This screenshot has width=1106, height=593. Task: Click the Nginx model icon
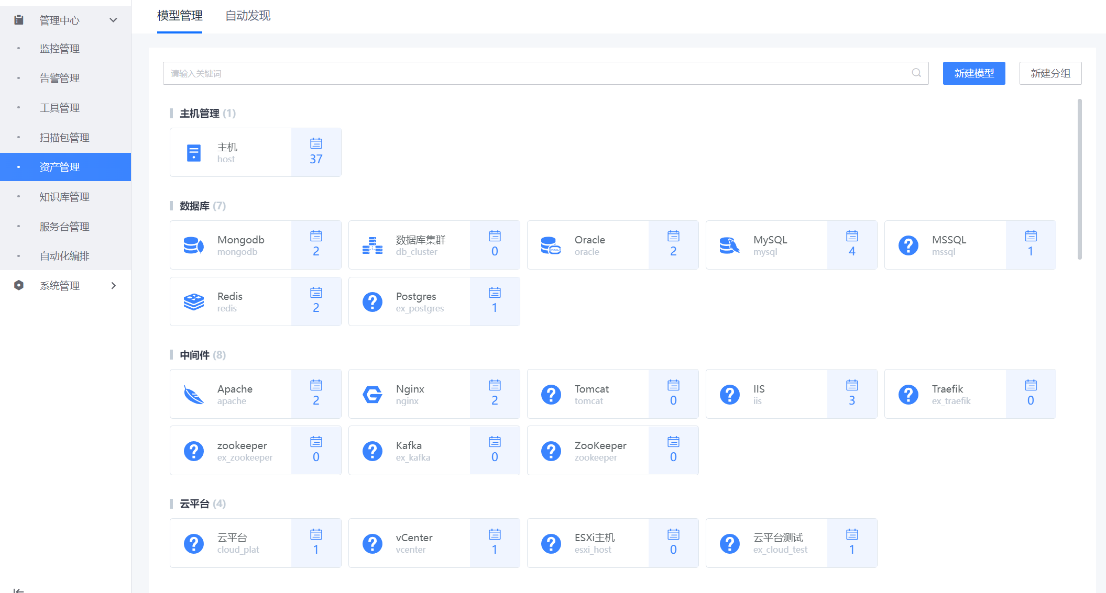click(x=372, y=394)
